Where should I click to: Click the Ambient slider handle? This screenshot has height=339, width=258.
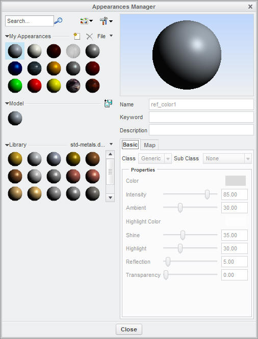point(180,208)
